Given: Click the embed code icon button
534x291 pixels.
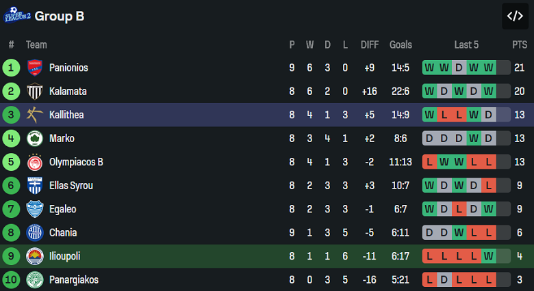Looking at the screenshot, I should click(515, 16).
